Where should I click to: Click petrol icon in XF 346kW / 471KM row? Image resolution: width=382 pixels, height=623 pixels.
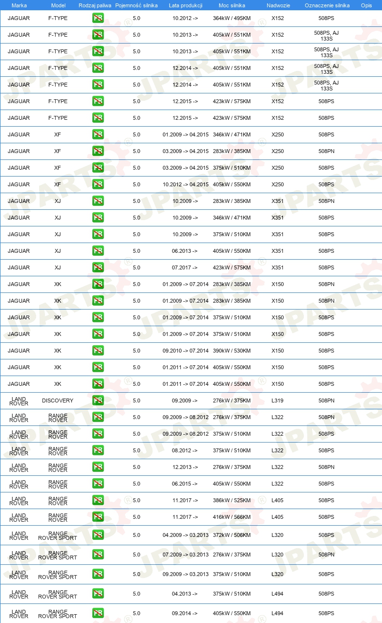pyautogui.click(x=98, y=134)
